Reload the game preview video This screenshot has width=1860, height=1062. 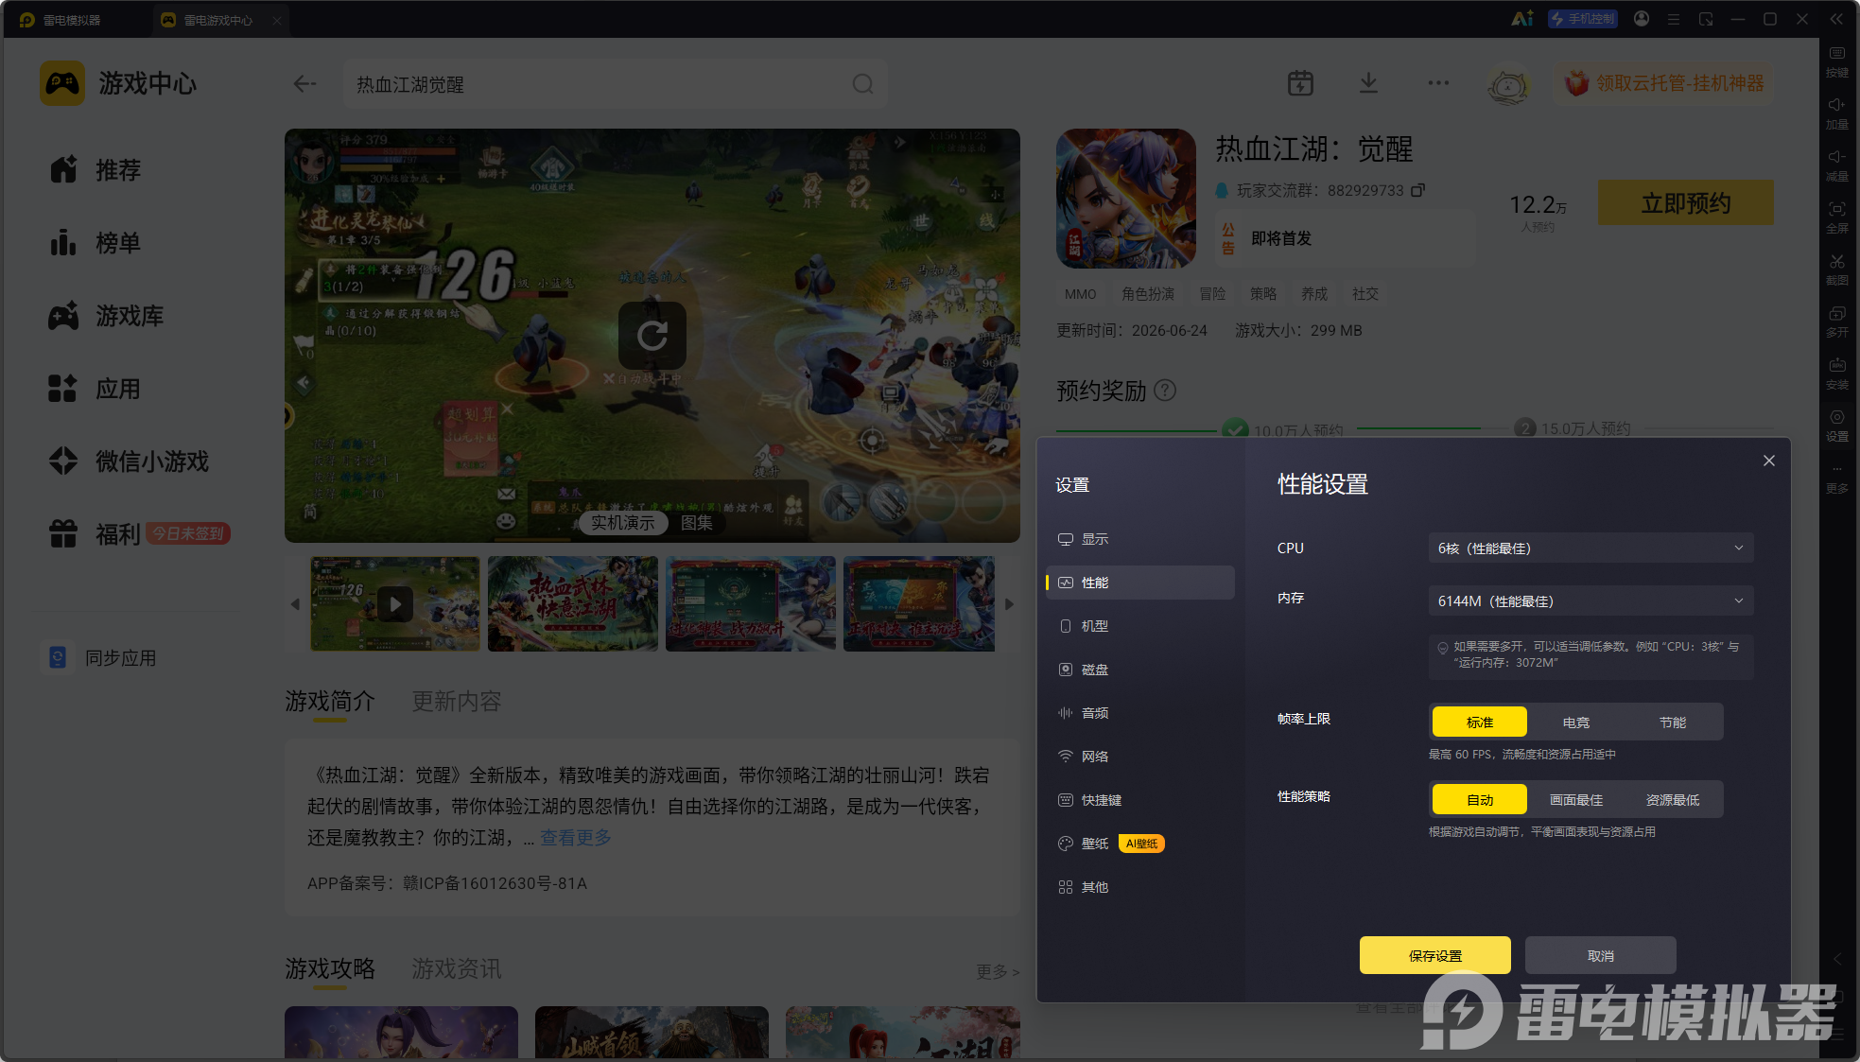[x=652, y=336]
